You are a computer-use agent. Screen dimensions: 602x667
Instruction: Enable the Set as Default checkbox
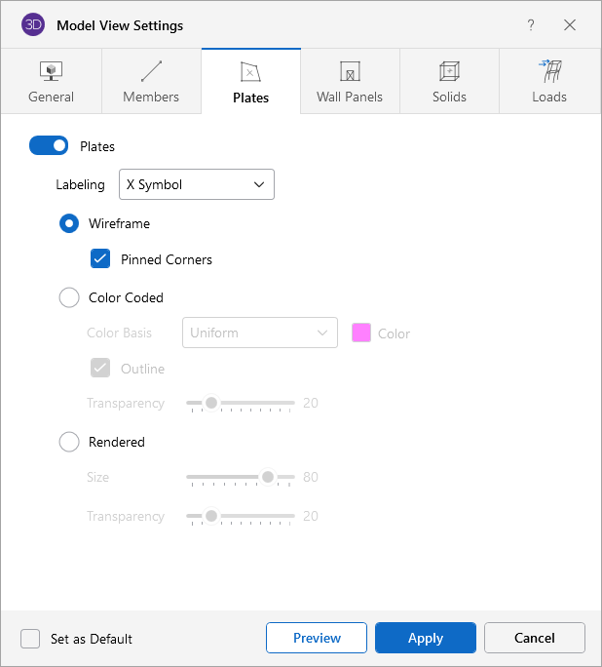(x=30, y=639)
